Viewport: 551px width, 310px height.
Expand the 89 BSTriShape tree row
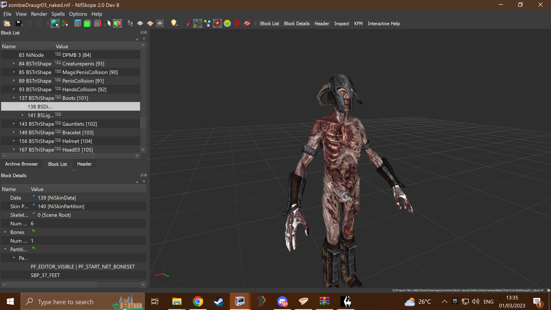[x=14, y=80]
